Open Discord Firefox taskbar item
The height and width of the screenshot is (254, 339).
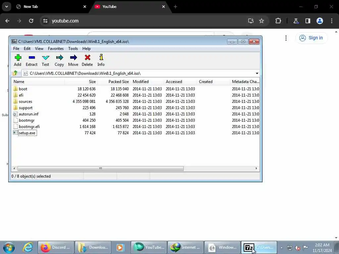click(56, 247)
